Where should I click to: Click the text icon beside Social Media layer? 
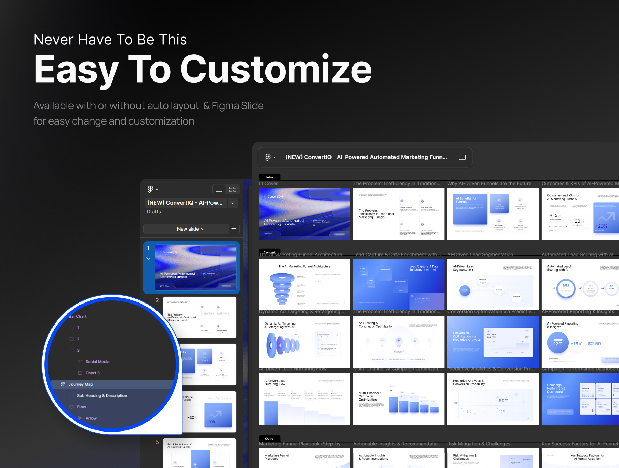coord(80,362)
